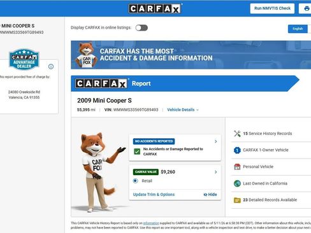Open the info icon beside Advantage Dealer badge
Viewport: 311px width, 233px height.
point(51,67)
